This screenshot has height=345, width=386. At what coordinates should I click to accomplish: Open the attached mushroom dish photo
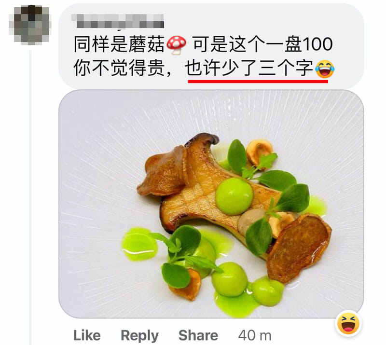tap(211, 204)
